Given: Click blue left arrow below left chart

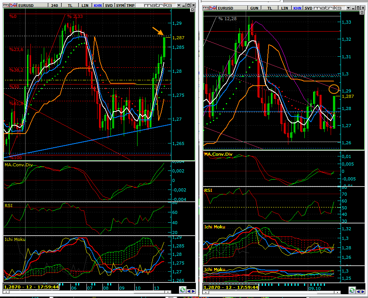Looking at the screenshot, I should pyautogui.click(x=188, y=291).
